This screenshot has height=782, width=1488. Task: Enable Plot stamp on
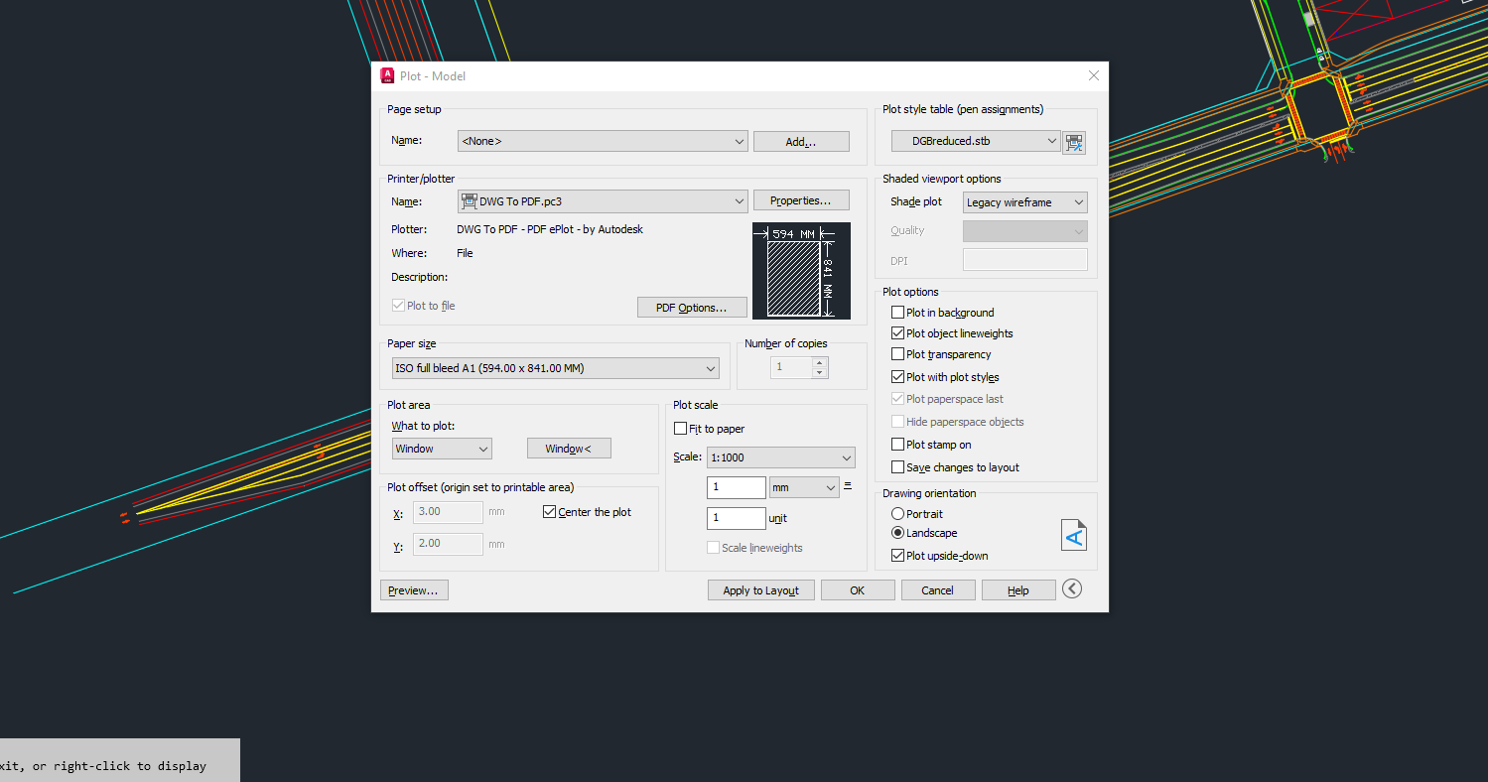[x=897, y=444]
